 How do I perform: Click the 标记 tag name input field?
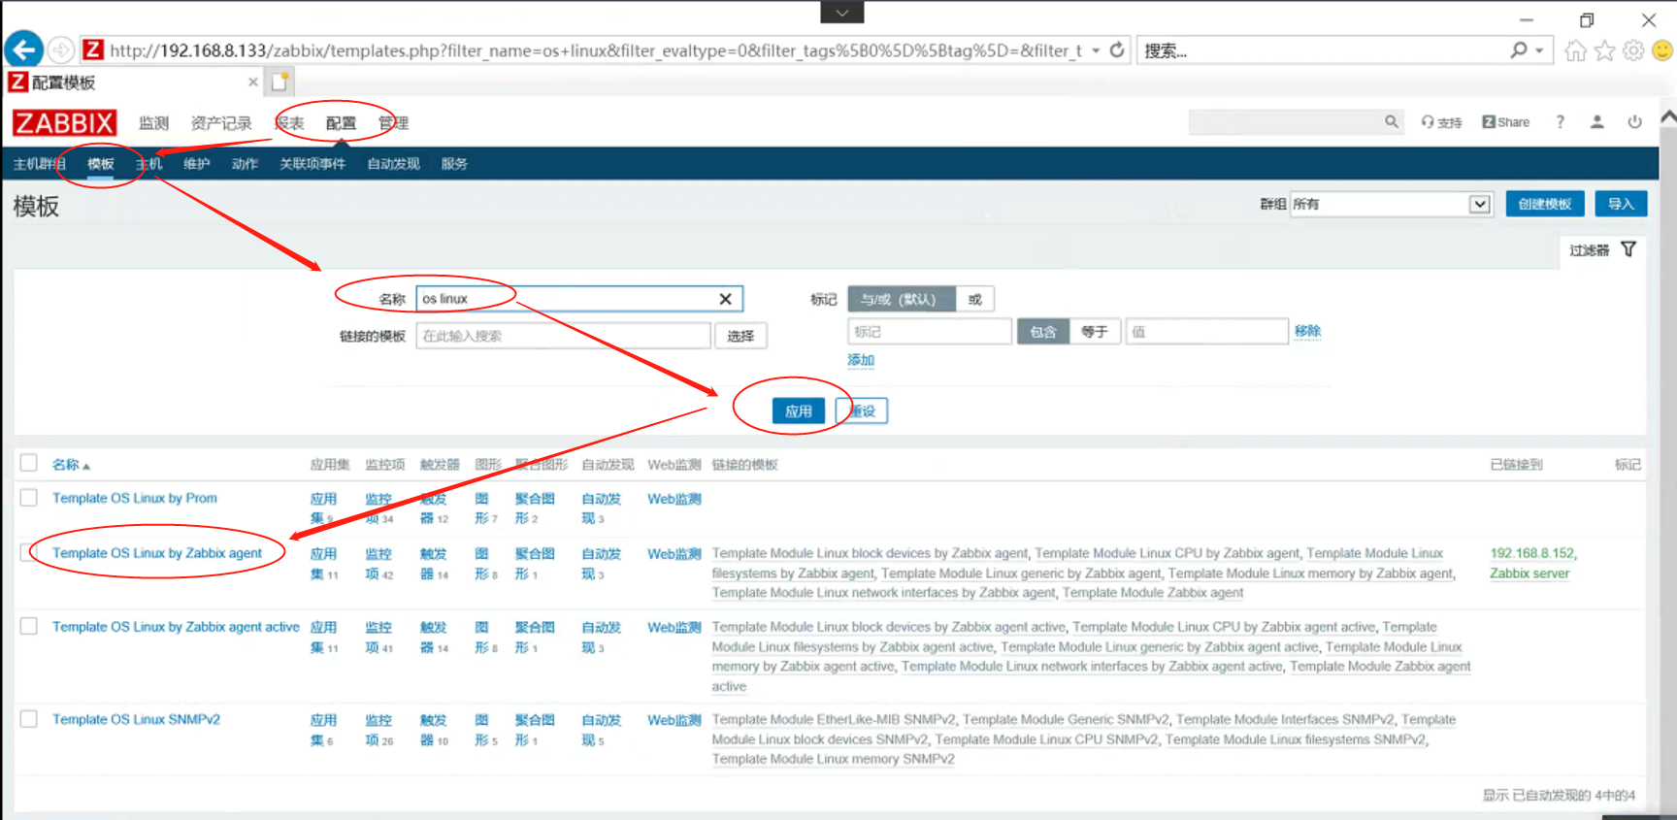point(930,332)
